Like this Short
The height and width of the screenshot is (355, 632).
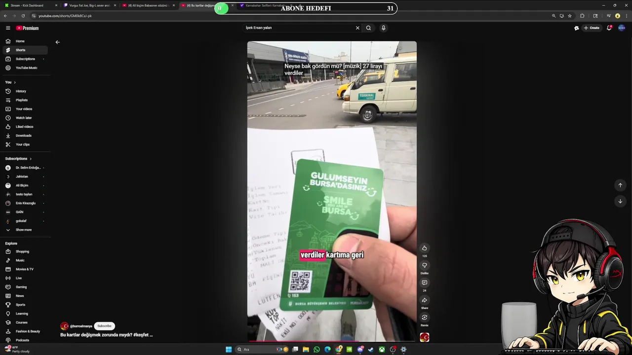(424, 248)
